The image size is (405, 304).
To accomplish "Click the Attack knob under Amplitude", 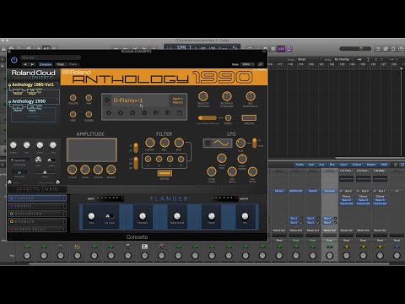I will (73, 170).
